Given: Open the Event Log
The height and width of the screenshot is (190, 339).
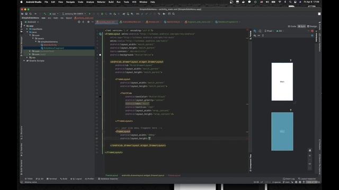Looking at the screenshot, I should (x=289, y=179).
